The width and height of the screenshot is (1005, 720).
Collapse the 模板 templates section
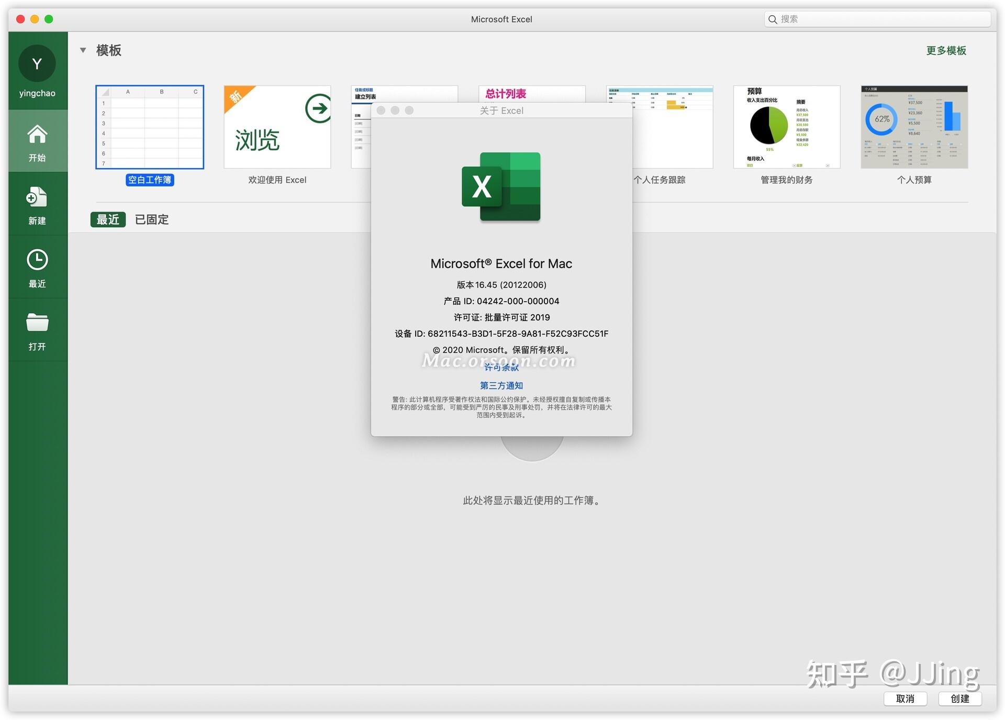[83, 50]
